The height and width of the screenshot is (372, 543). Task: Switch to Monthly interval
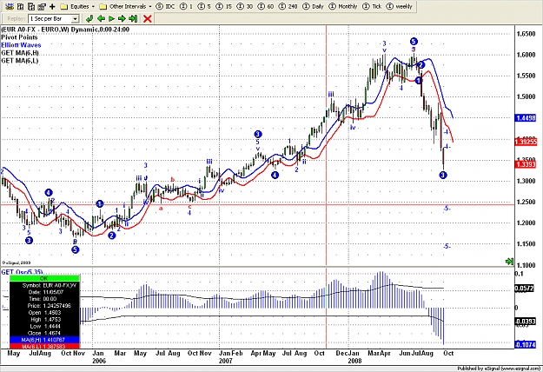click(343, 6)
